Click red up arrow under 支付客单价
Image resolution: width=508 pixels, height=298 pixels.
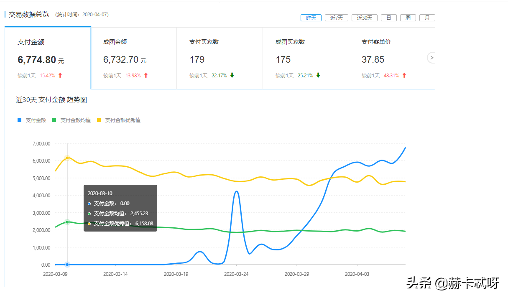[404, 76]
